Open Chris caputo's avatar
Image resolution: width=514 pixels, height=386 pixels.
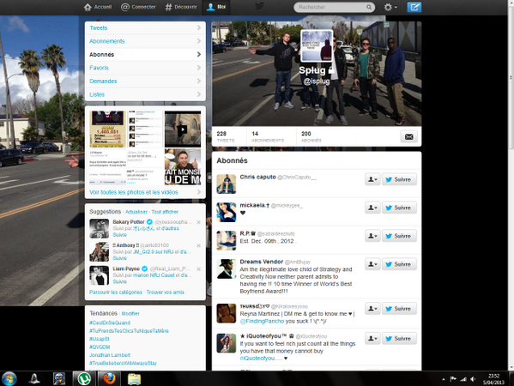(227, 184)
